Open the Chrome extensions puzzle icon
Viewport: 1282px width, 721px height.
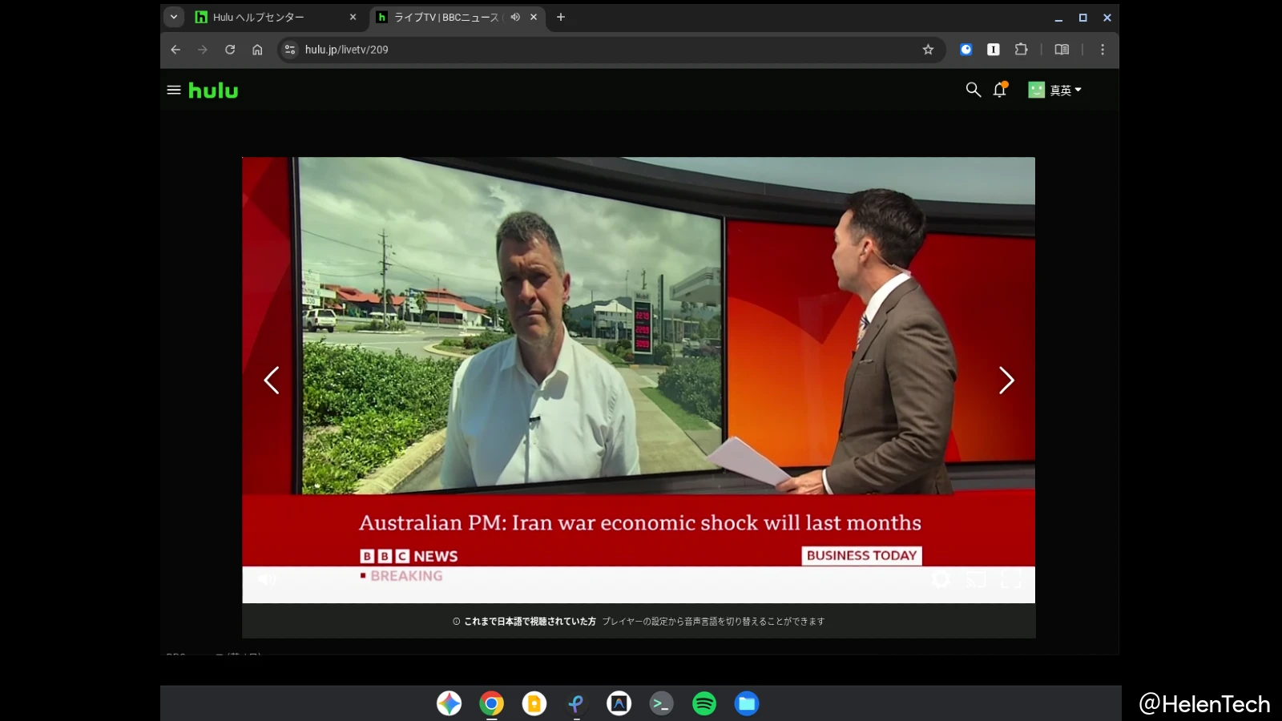1021,49
